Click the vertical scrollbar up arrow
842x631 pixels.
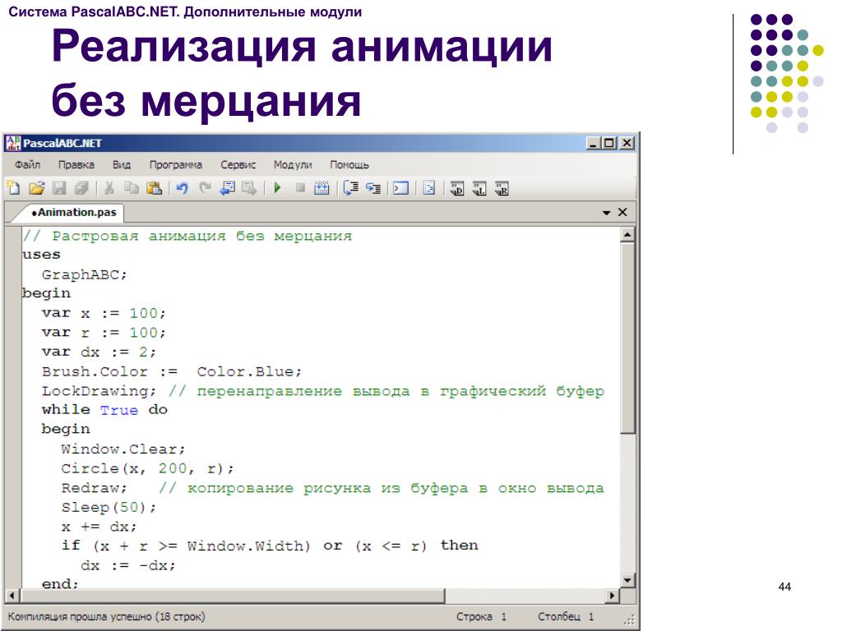[627, 234]
